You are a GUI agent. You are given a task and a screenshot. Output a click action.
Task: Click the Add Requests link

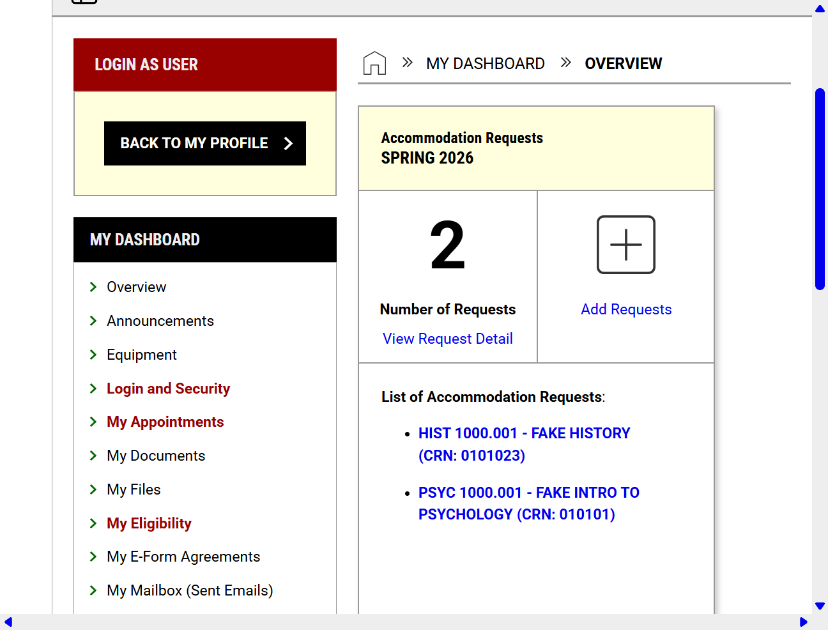[626, 309]
